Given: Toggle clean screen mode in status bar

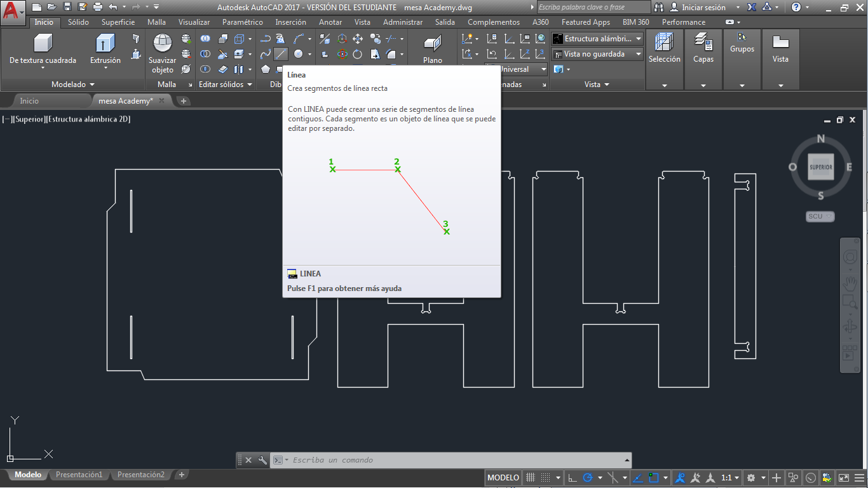Looking at the screenshot, I should [x=844, y=477].
